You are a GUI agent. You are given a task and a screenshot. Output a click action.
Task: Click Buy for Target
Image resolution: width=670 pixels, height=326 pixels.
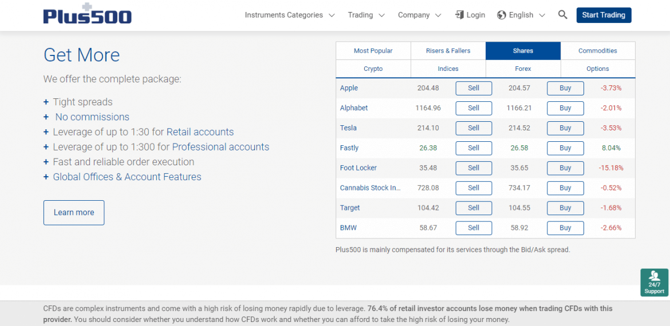(x=565, y=208)
